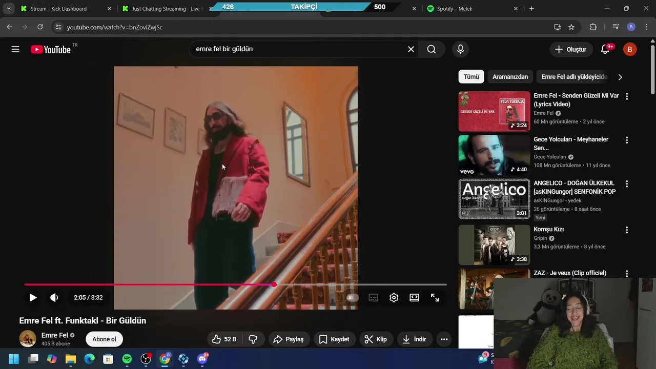Open options for Senden Güzeli Mi Var video
Screen dimensions: 656x369
(x=626, y=96)
